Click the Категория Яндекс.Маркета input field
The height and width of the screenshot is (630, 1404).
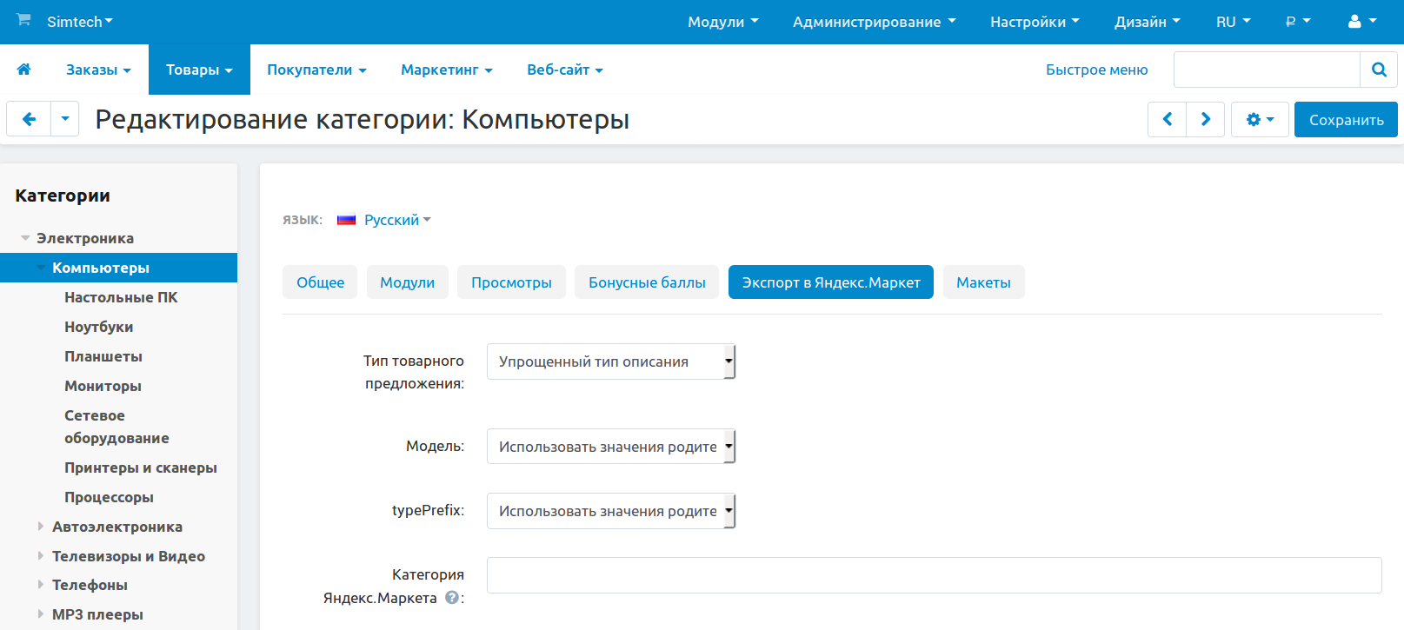pos(934,575)
